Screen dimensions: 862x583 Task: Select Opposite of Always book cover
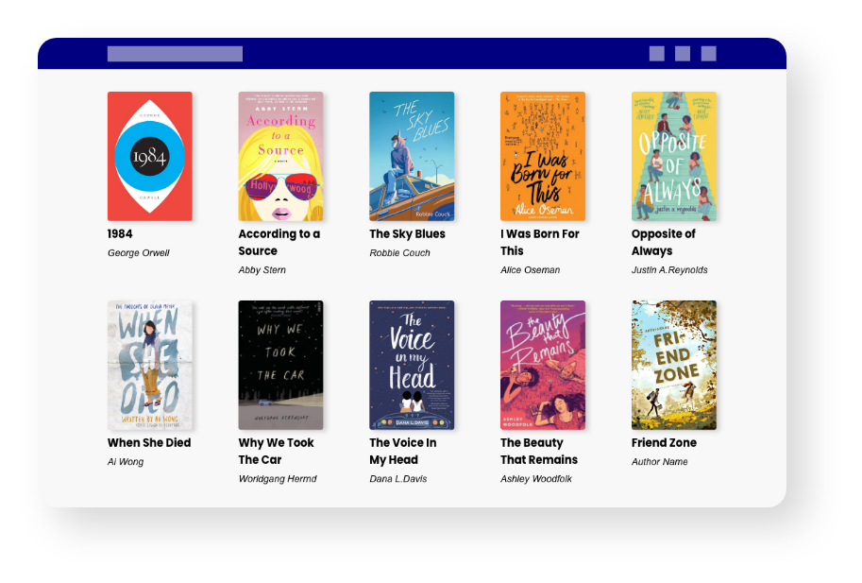point(673,156)
